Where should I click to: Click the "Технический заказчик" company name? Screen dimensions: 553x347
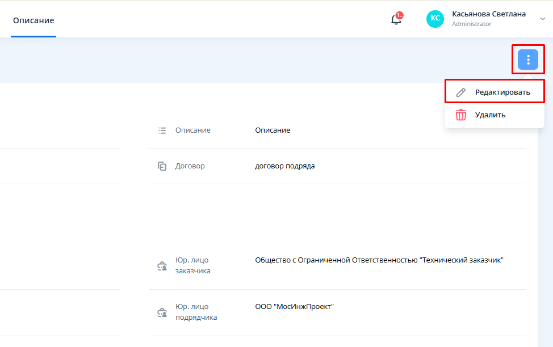click(x=379, y=260)
